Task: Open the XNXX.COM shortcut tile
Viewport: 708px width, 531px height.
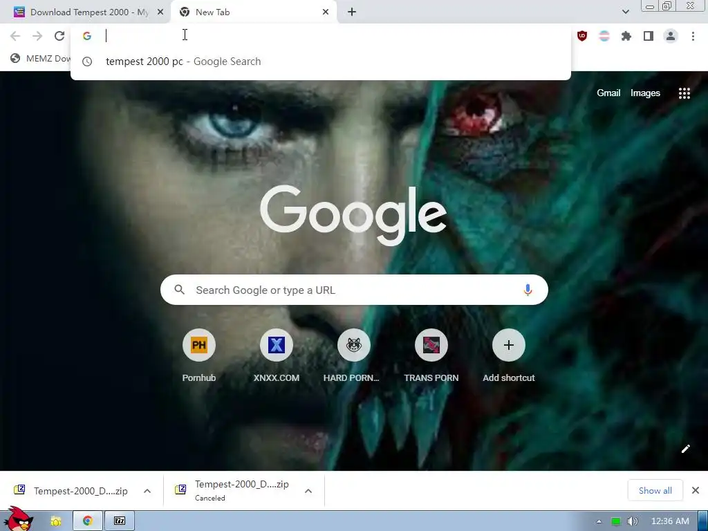Action: tap(277, 356)
